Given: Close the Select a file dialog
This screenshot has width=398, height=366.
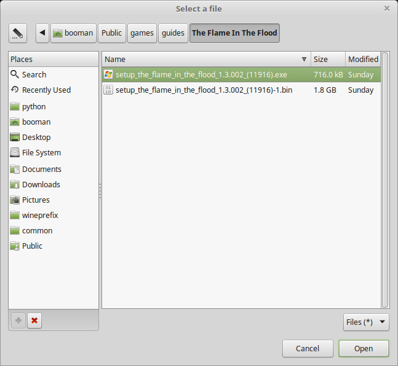Looking at the screenshot, I should pyautogui.click(x=387, y=9).
